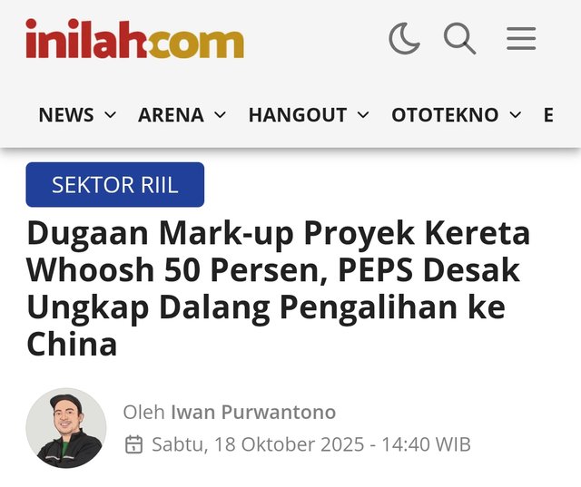Image resolution: width=581 pixels, height=487 pixels.
Task: Open the HANGOUT menu item
Action: [x=298, y=114]
